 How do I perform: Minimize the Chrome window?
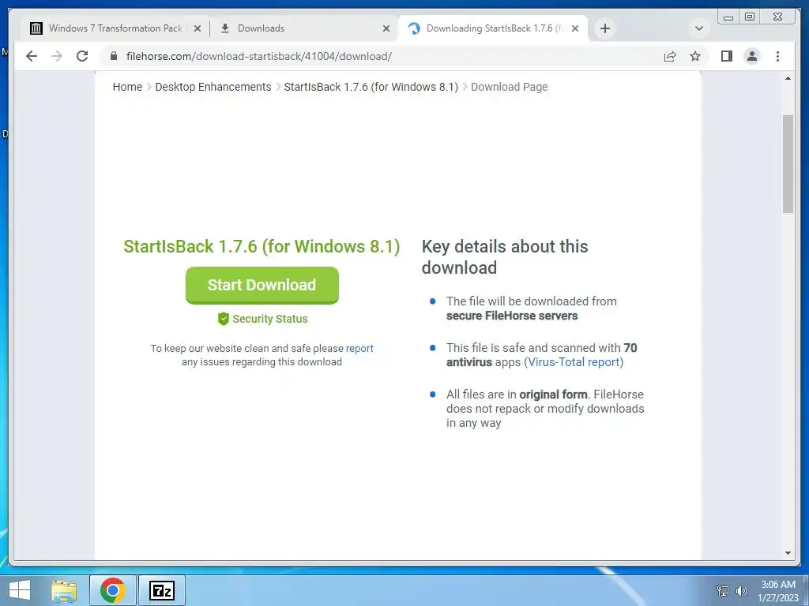coord(728,17)
